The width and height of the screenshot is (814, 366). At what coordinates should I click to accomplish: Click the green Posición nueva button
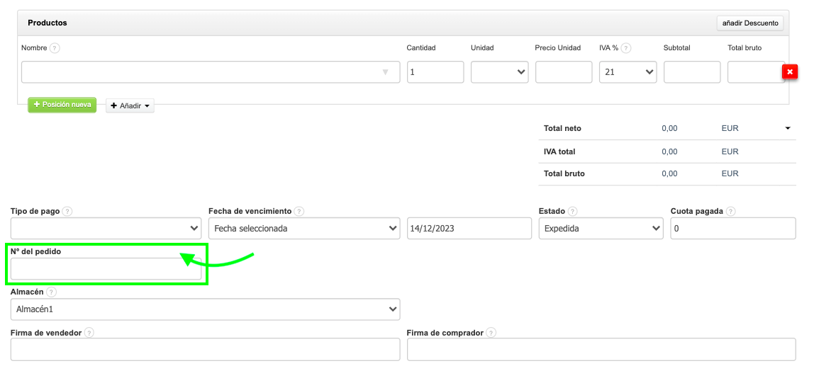tap(62, 105)
